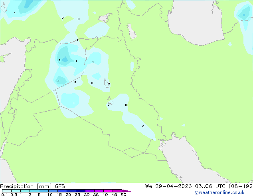Click the legend swatch between 45 and 50
This screenshot has width=253, height=196.
(x=117, y=191)
